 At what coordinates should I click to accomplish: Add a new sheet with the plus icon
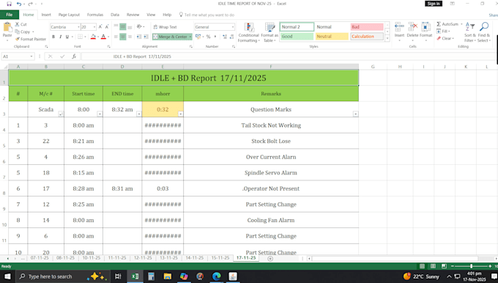click(270, 259)
